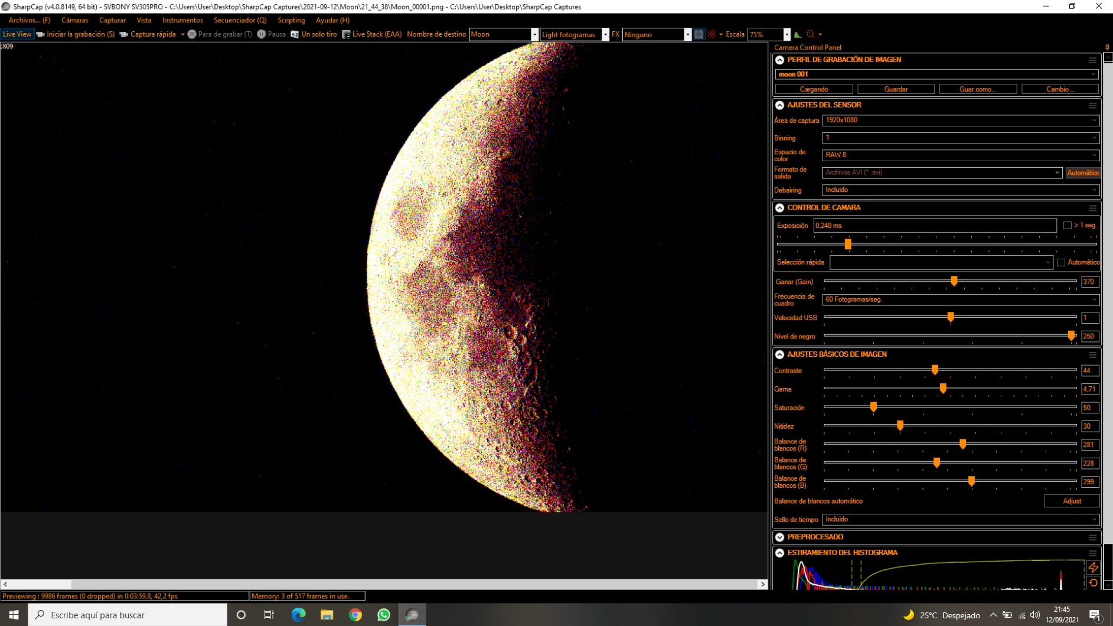Enable Automático checkbox beside Selección rápida
1113x626 pixels.
point(1061,262)
